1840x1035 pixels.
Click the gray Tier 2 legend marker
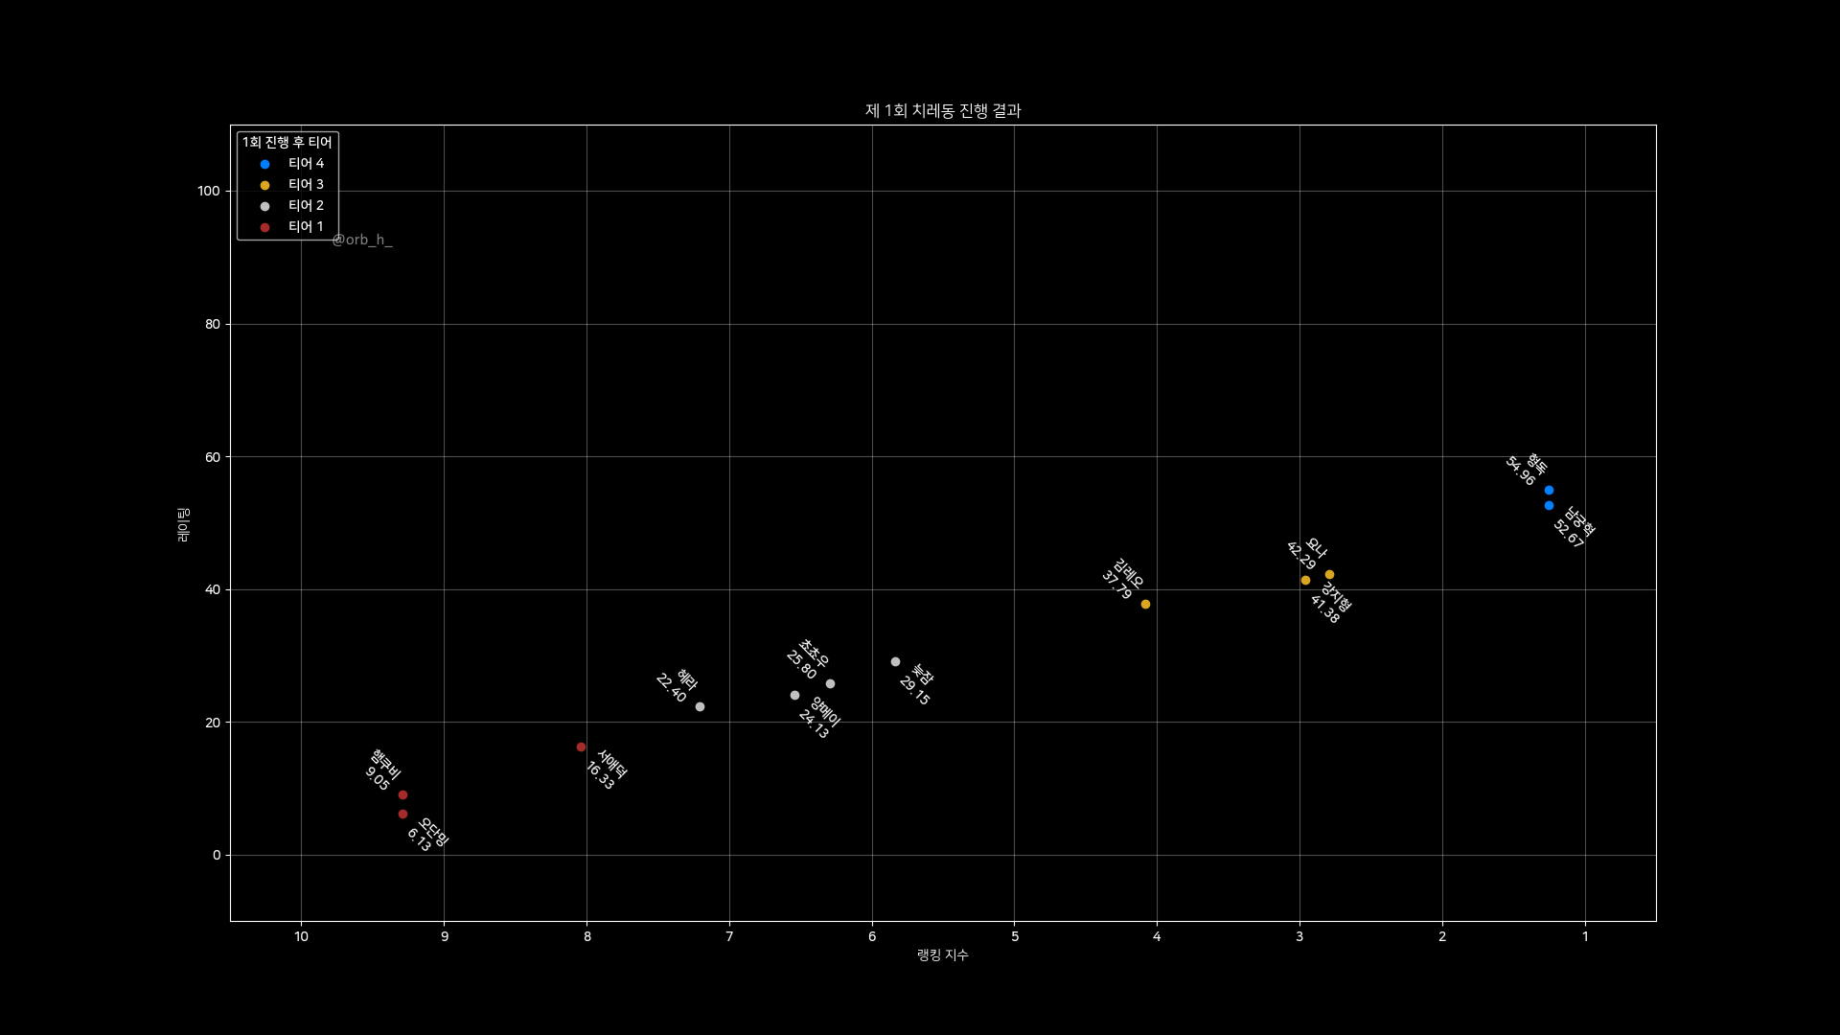click(x=265, y=206)
